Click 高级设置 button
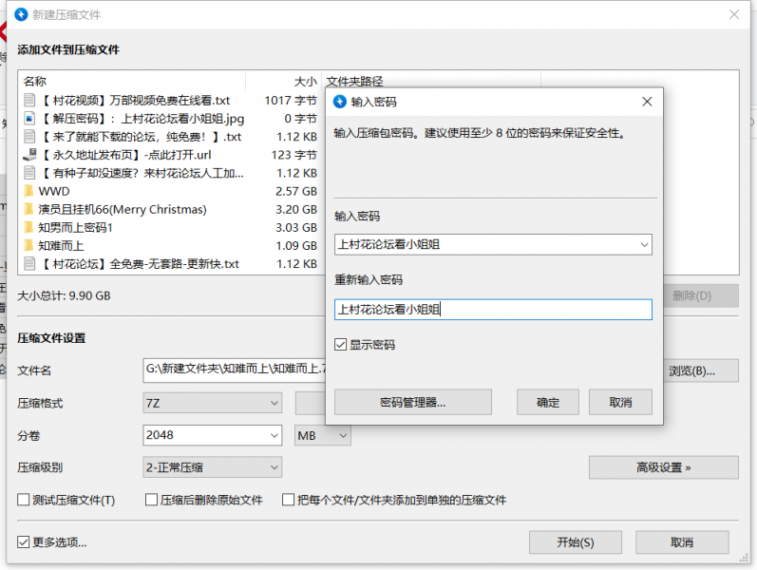This screenshot has height=570, width=757. tap(663, 467)
